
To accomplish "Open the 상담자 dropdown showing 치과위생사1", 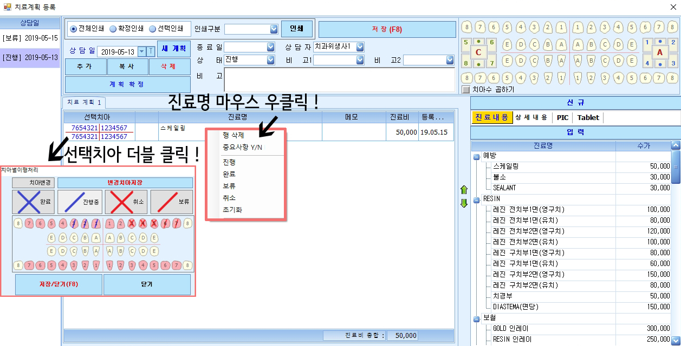I will (360, 47).
